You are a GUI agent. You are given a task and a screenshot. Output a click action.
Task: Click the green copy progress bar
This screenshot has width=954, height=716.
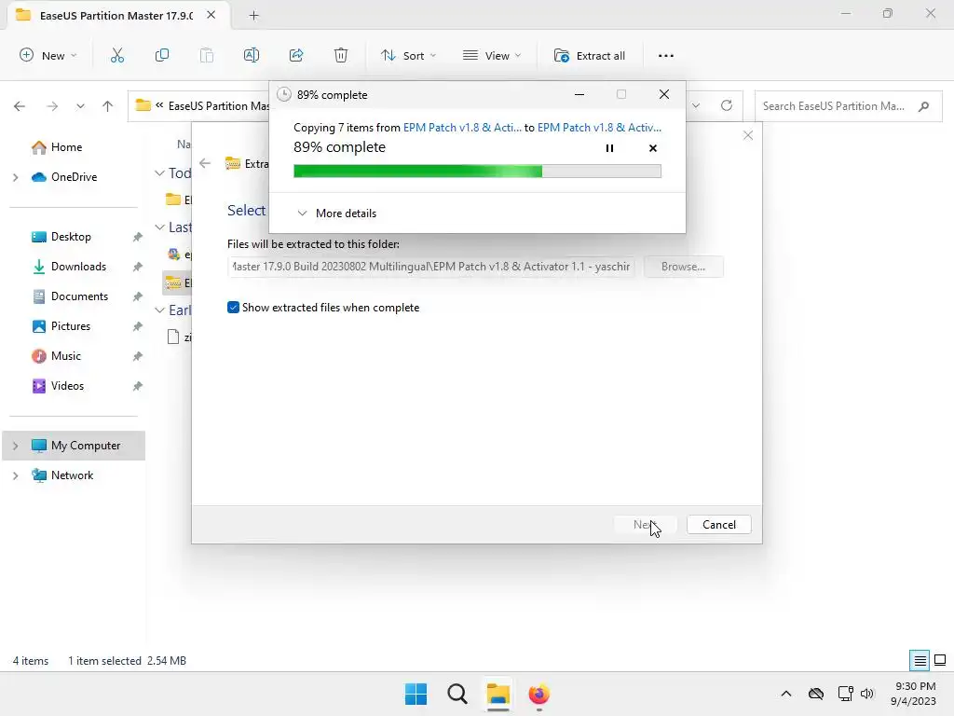pos(477,172)
